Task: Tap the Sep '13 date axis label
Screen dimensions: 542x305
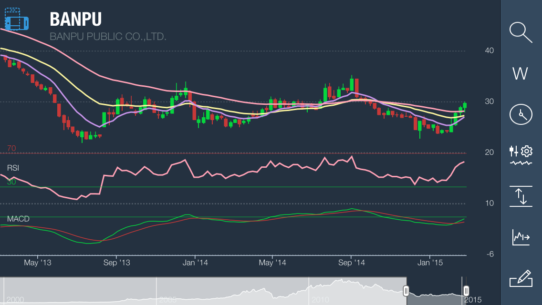Action: click(x=116, y=263)
